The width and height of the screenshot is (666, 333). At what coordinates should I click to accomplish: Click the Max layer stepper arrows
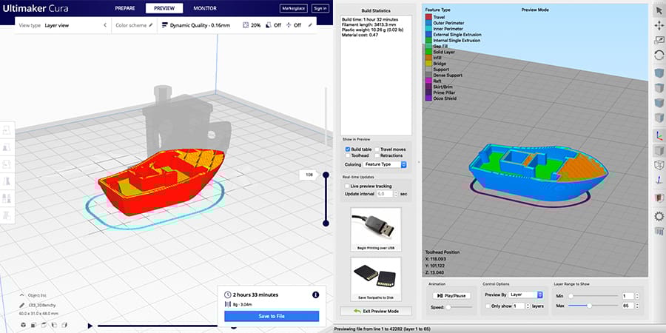(x=636, y=306)
